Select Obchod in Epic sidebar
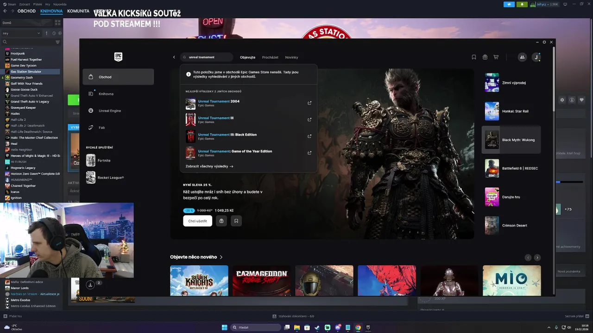 118,77
